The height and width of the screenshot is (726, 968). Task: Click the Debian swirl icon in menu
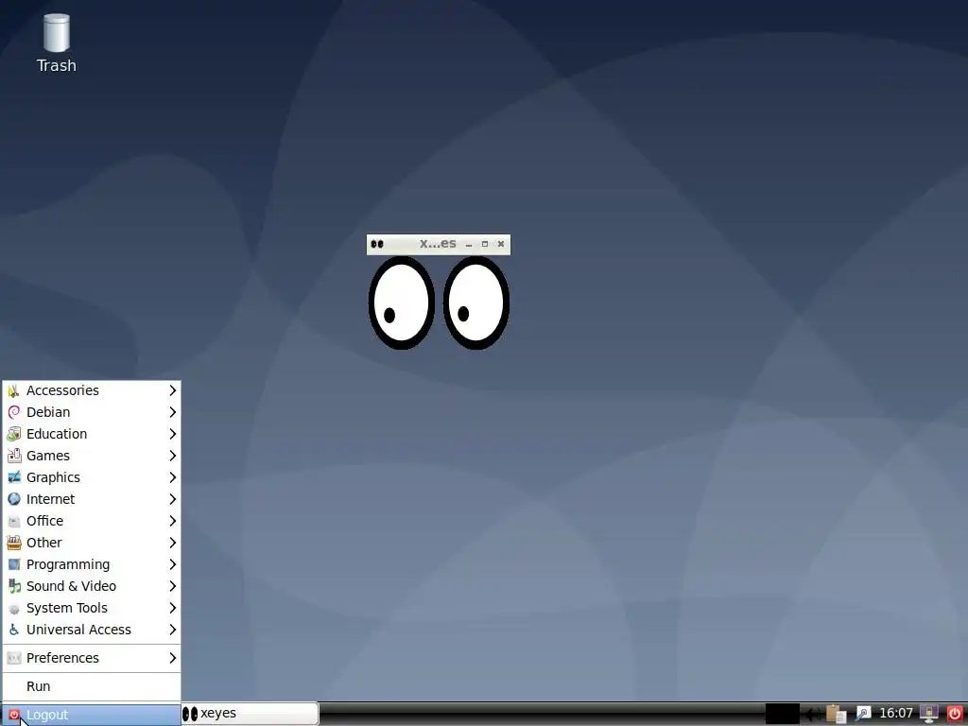click(x=13, y=412)
